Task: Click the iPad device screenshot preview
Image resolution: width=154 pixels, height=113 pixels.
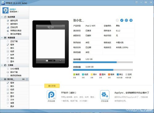Action: 51,44
